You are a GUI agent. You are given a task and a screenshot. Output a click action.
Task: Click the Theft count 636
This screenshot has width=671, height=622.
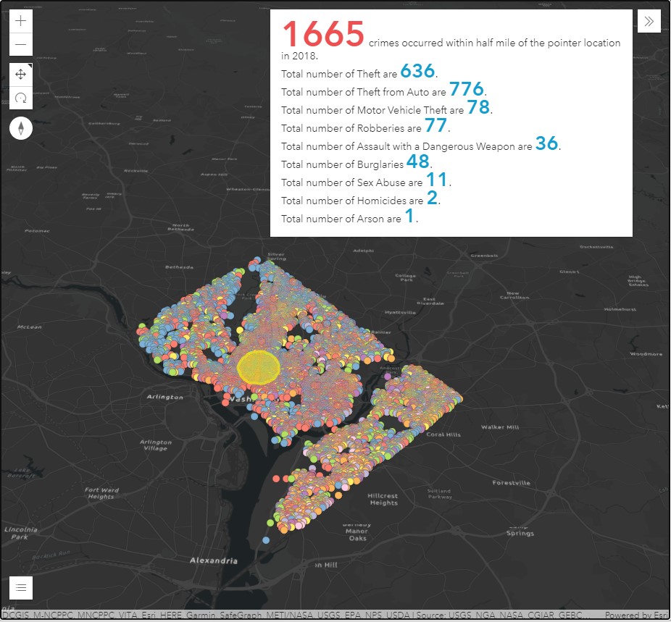tap(417, 72)
